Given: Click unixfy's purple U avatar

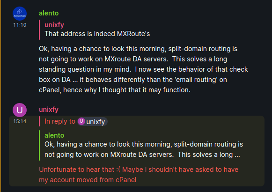Looking at the screenshot, I should 20,110.
